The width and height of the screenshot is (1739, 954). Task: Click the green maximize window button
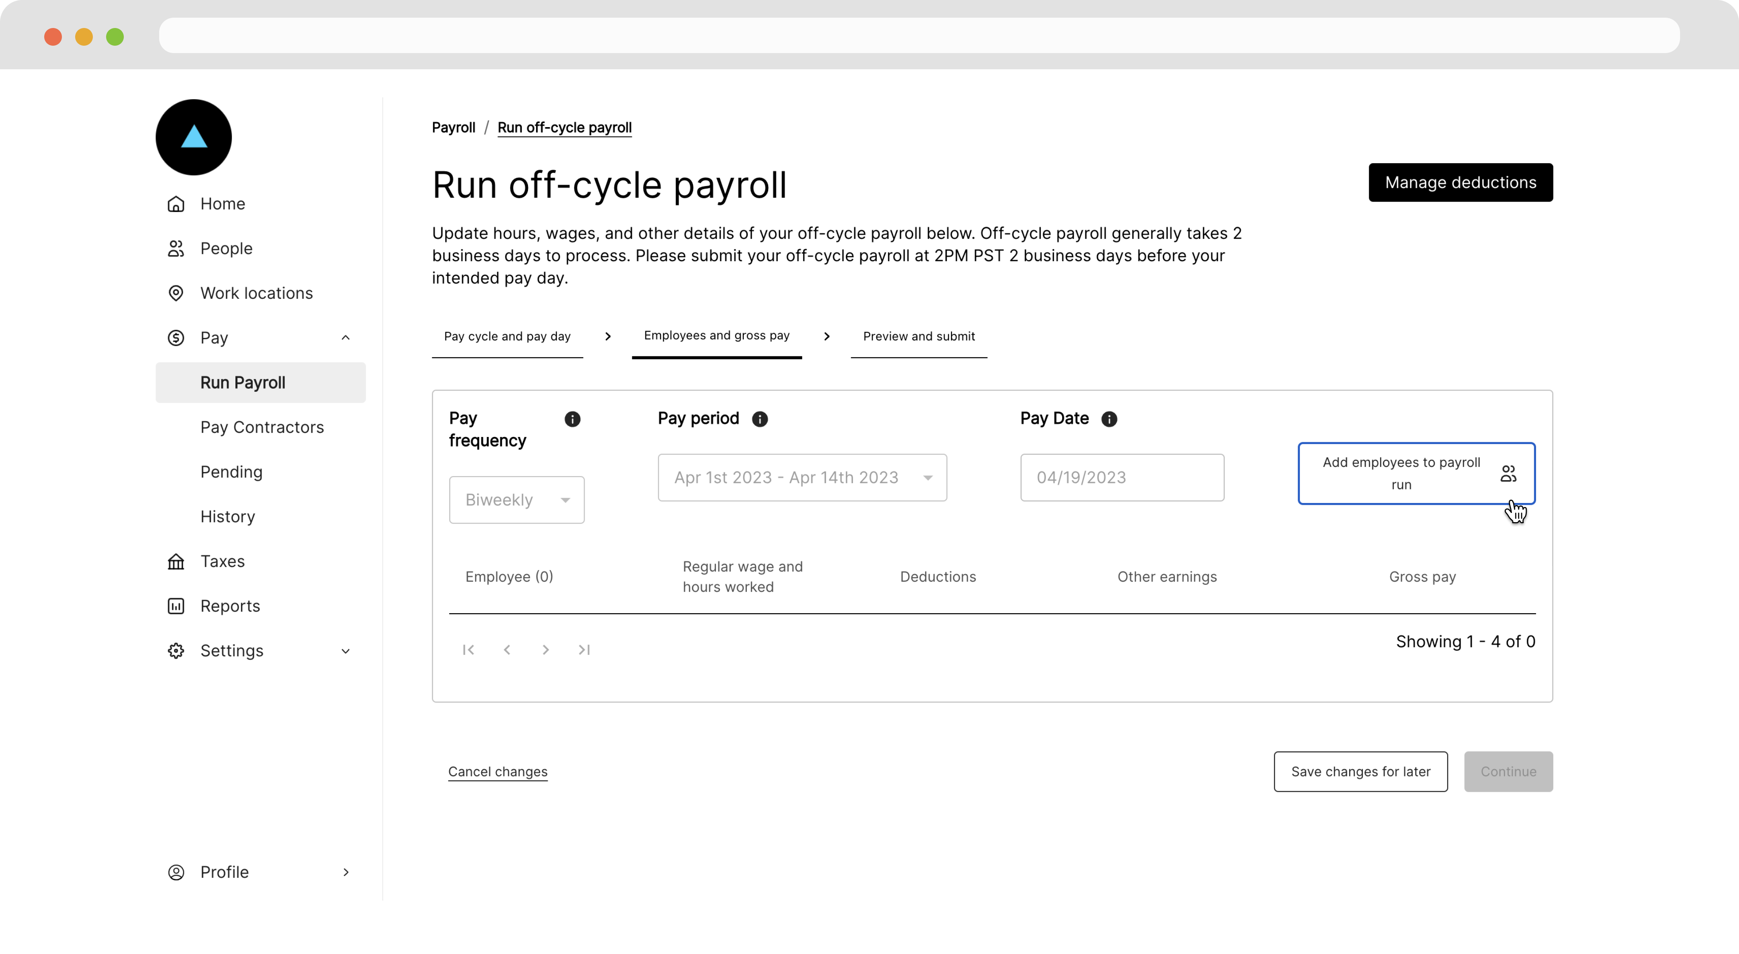pos(115,36)
